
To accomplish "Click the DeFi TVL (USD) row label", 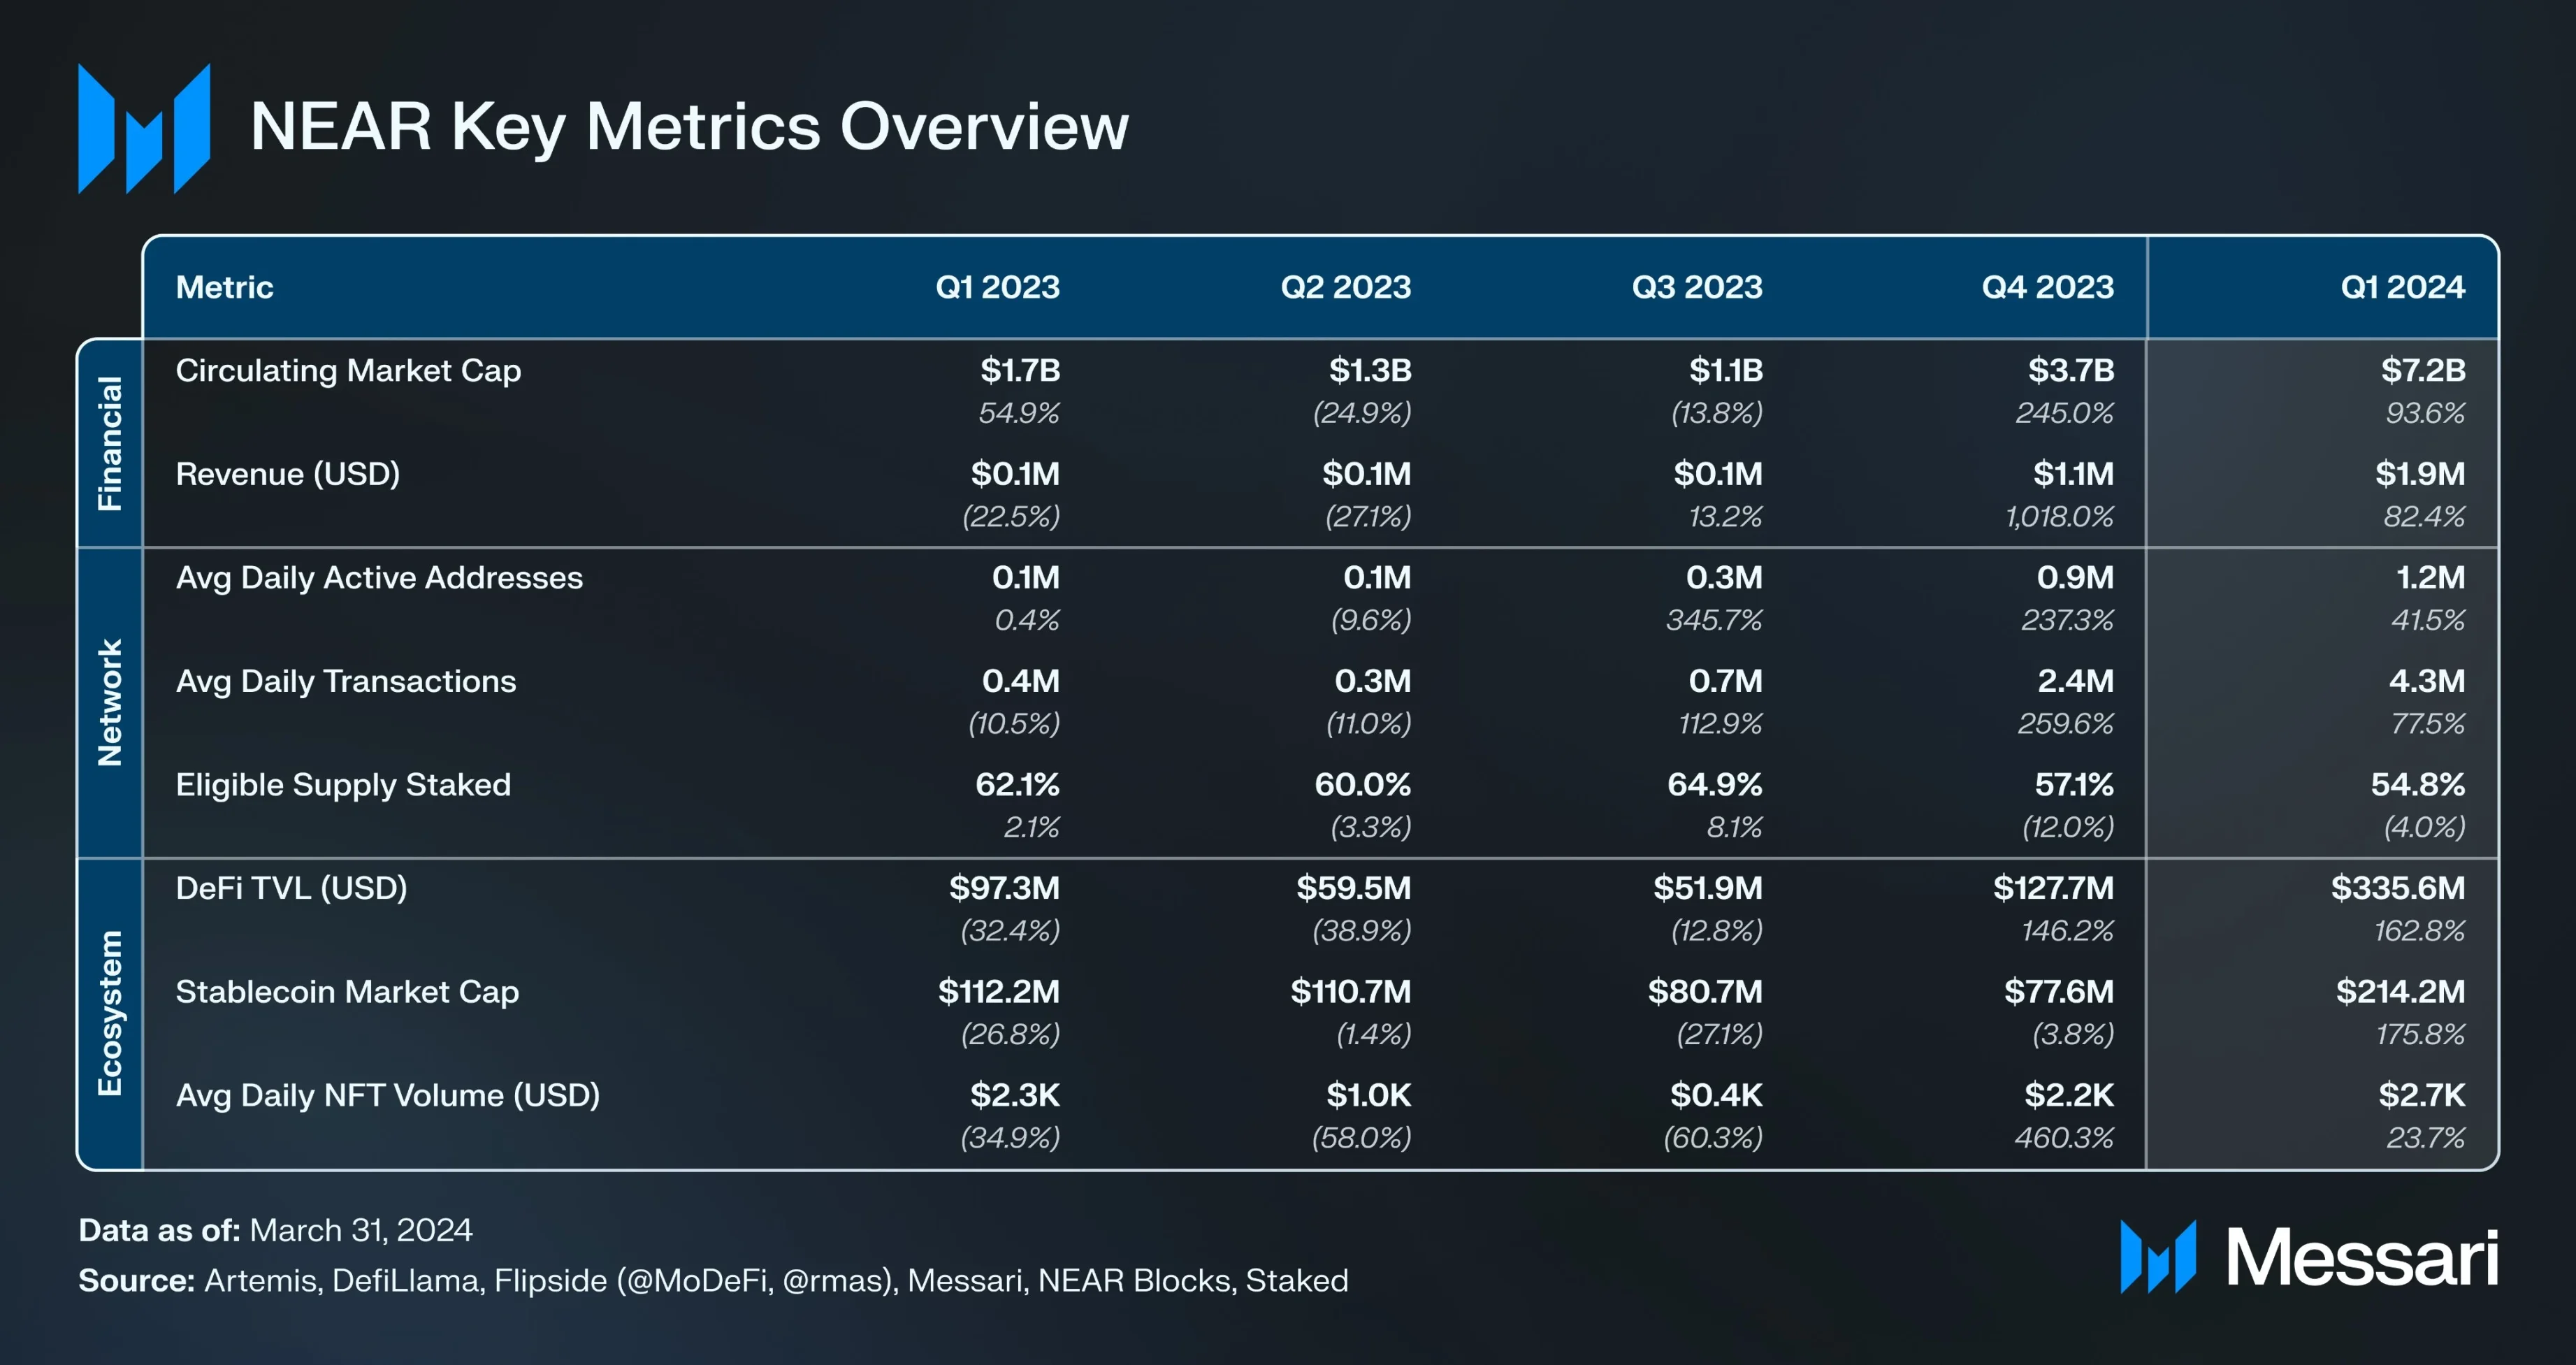I will point(291,887).
